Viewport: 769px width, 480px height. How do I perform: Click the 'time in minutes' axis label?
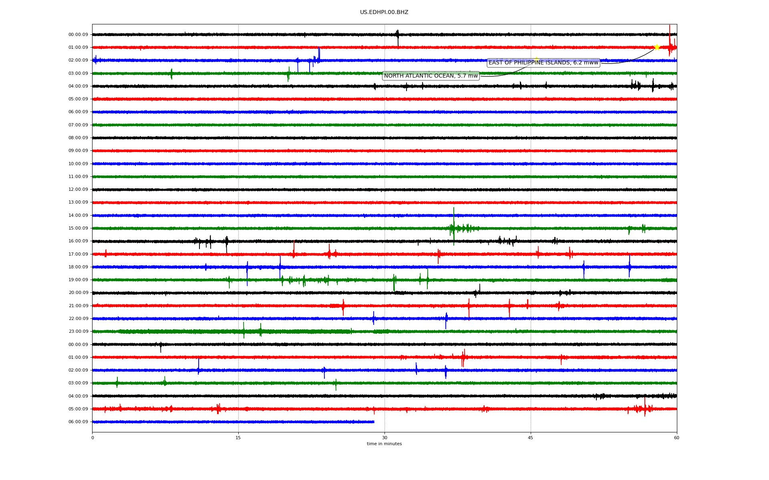384,444
